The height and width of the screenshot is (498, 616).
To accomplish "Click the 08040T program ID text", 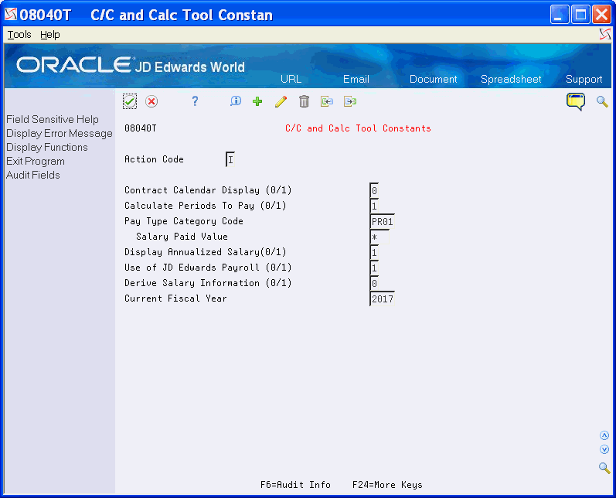I will (140, 128).
